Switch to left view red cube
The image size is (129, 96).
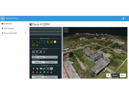pos(33,72)
